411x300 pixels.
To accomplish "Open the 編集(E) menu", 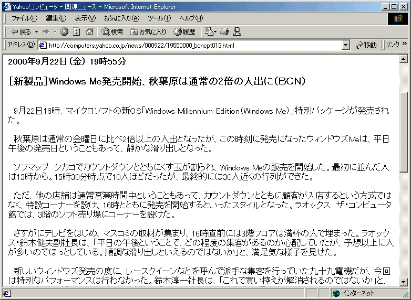I will pyautogui.click(x=56, y=18).
